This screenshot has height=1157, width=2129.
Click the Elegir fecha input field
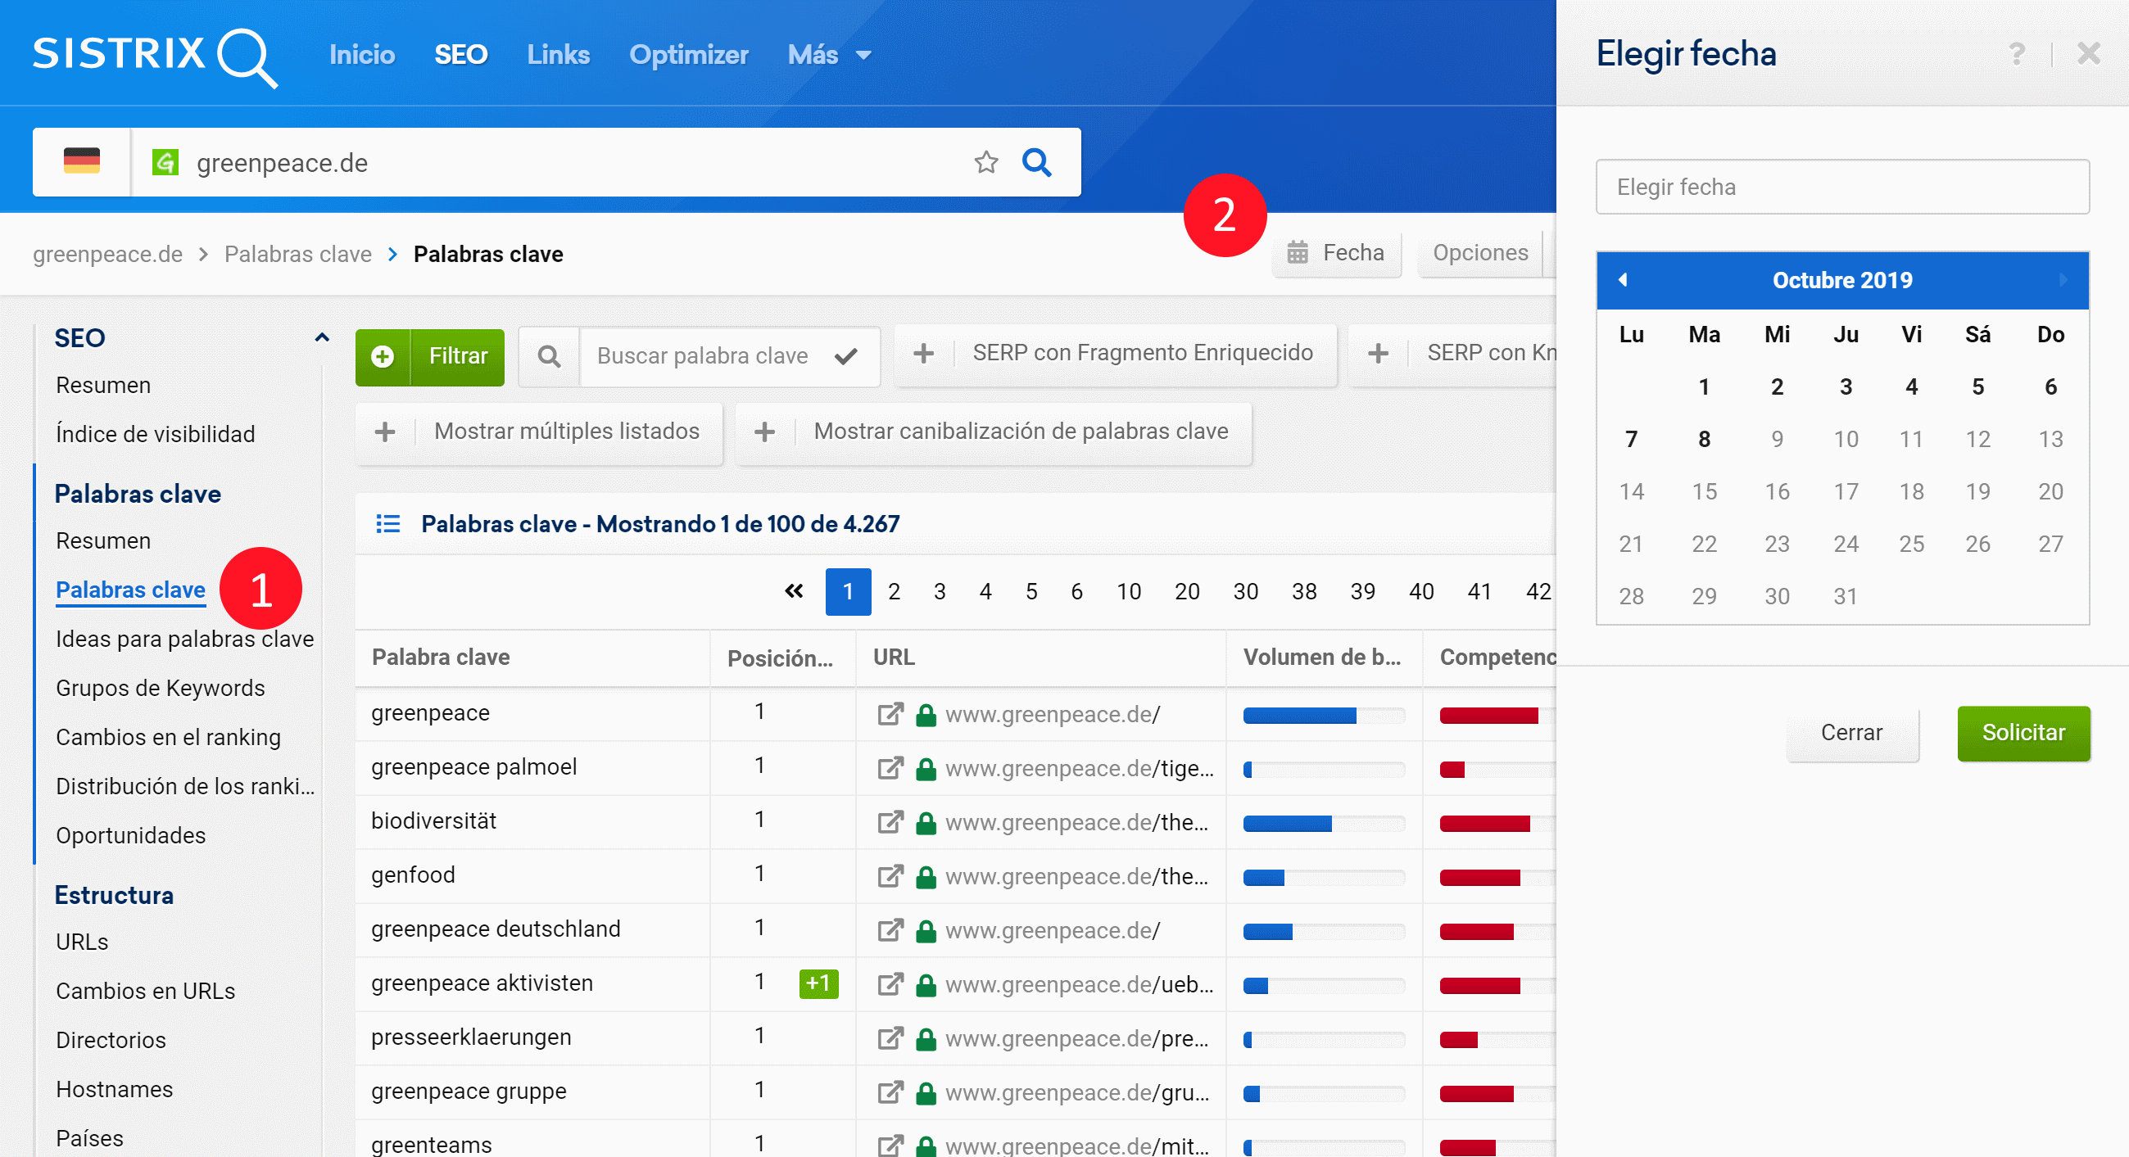1841,187
